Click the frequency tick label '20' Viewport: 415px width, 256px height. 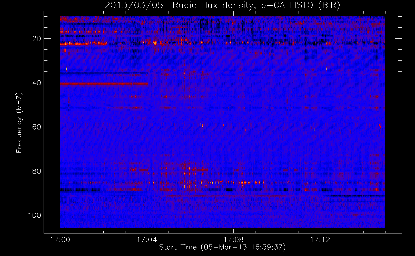coord(37,39)
